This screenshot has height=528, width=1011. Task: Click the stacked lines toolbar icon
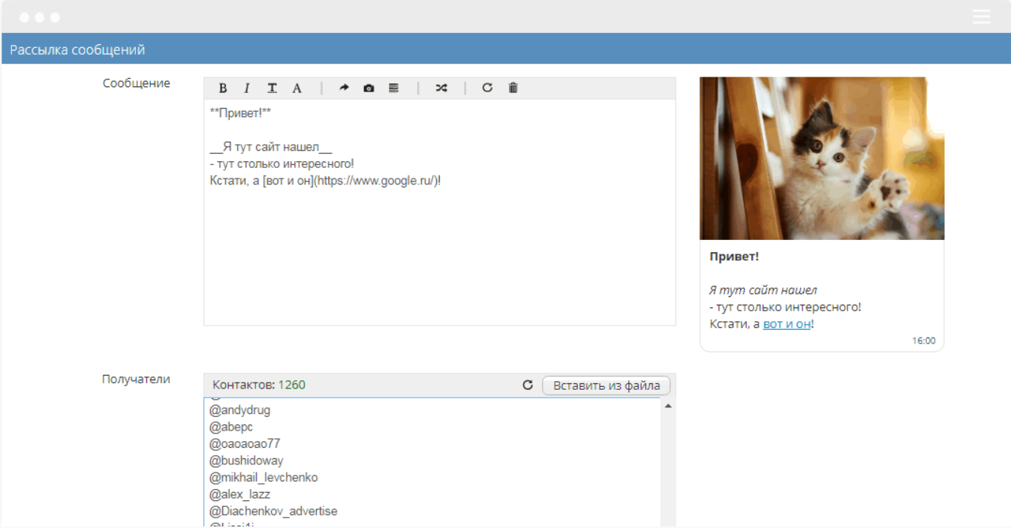click(393, 88)
